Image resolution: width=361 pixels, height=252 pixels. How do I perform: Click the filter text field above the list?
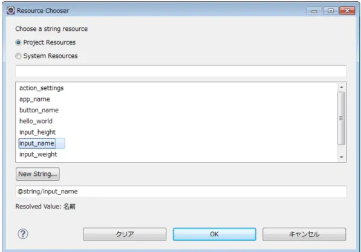(181, 71)
